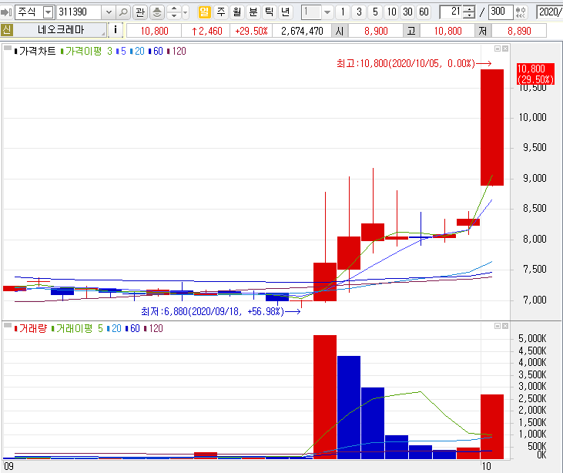Choose interval preset 1
The width and height of the screenshot is (563, 473).
(x=343, y=12)
